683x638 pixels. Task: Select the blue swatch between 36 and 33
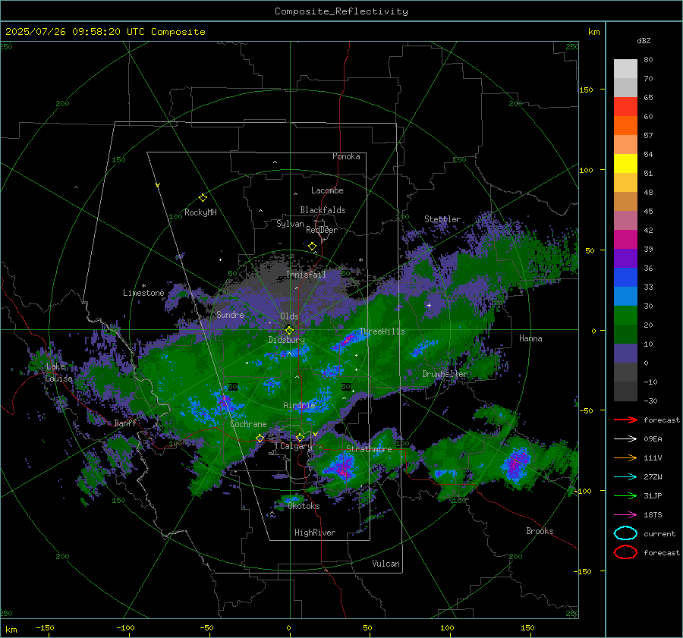625,278
